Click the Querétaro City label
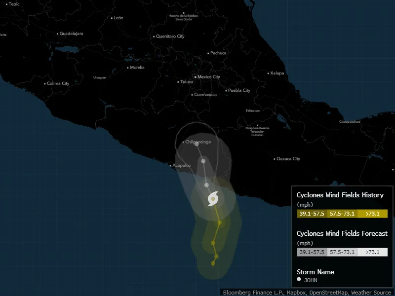 coord(170,36)
